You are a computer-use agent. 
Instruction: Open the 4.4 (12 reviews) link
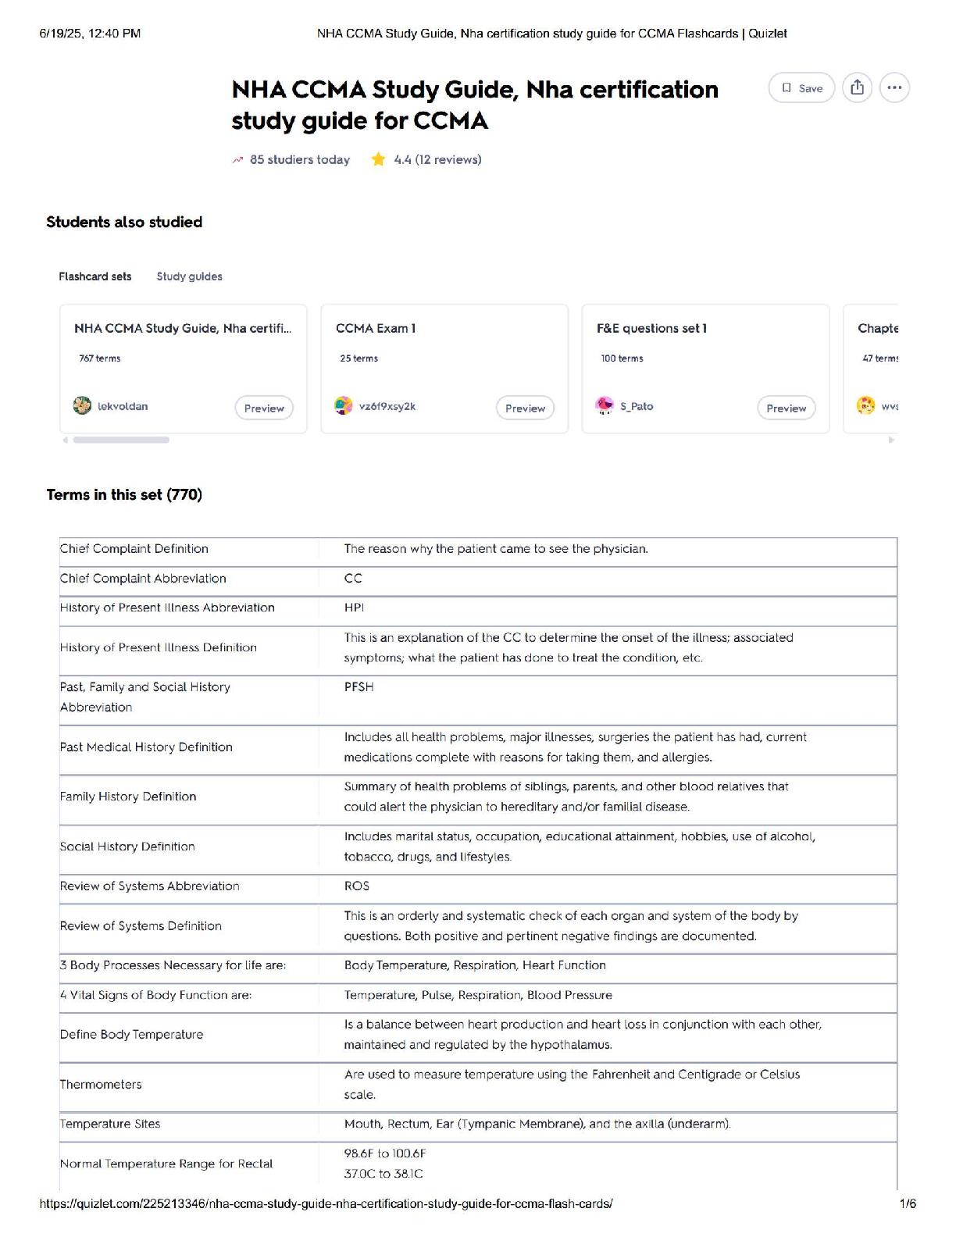click(x=437, y=160)
